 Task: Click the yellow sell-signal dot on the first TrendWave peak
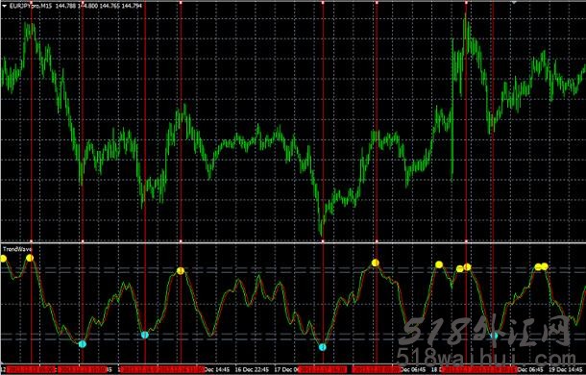point(30,258)
